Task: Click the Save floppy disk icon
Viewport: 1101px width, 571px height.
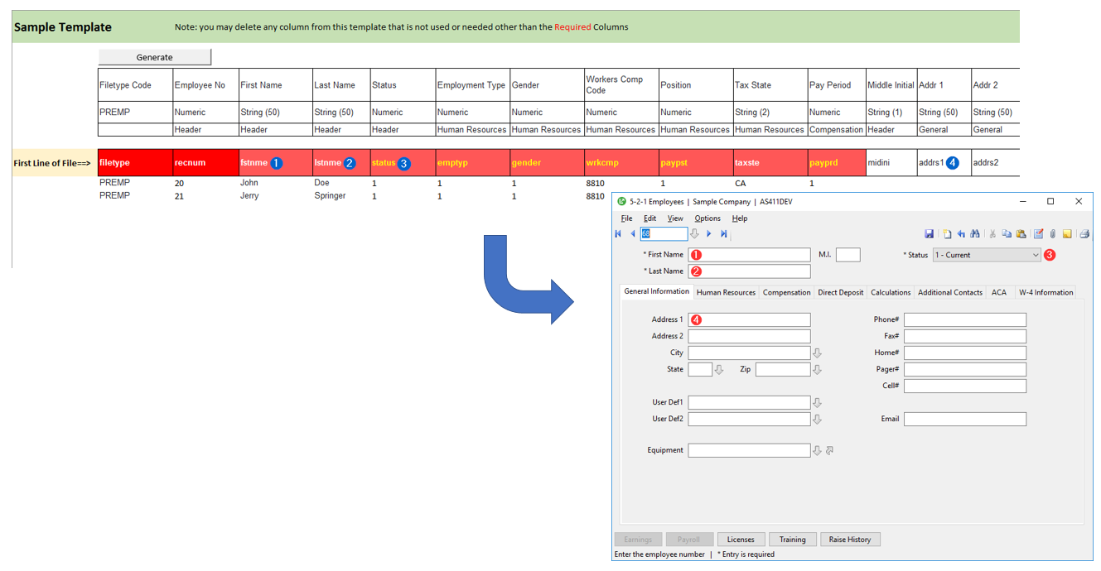Action: coord(930,234)
